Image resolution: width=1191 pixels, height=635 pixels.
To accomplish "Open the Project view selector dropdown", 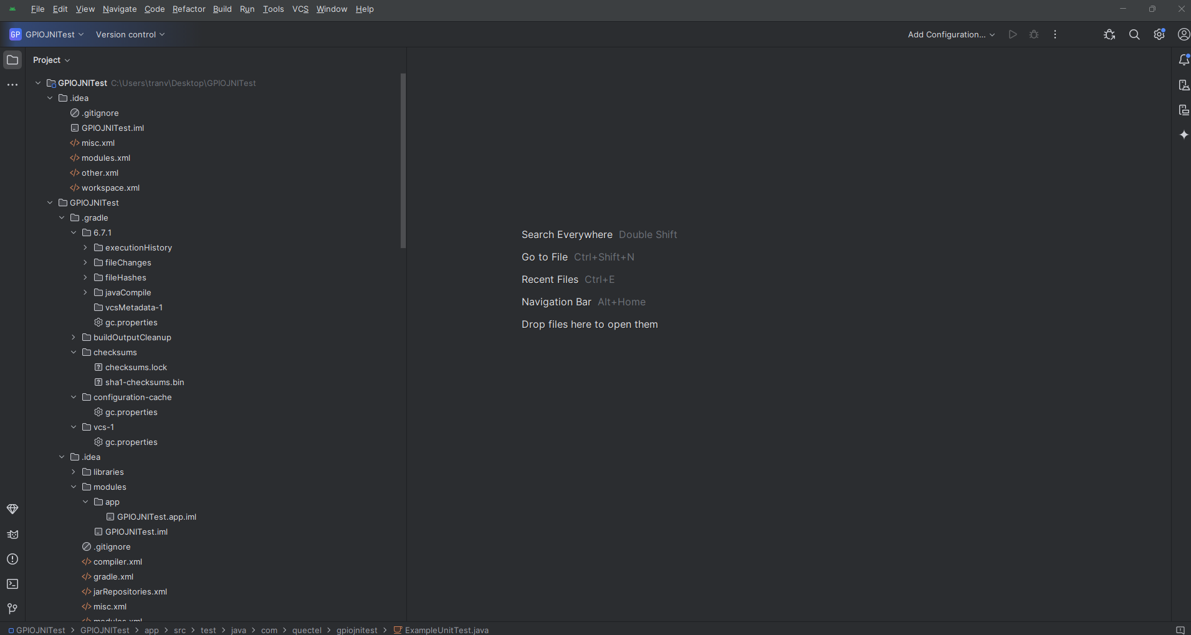I will (51, 60).
